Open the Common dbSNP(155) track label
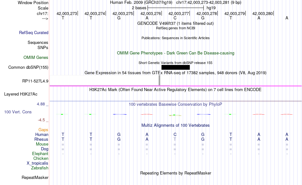This screenshot has height=185, width=302. click(28, 67)
